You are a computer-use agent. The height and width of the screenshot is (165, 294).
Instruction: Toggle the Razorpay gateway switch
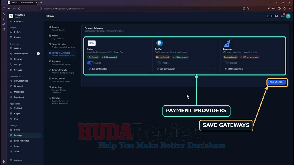tap(226, 63)
